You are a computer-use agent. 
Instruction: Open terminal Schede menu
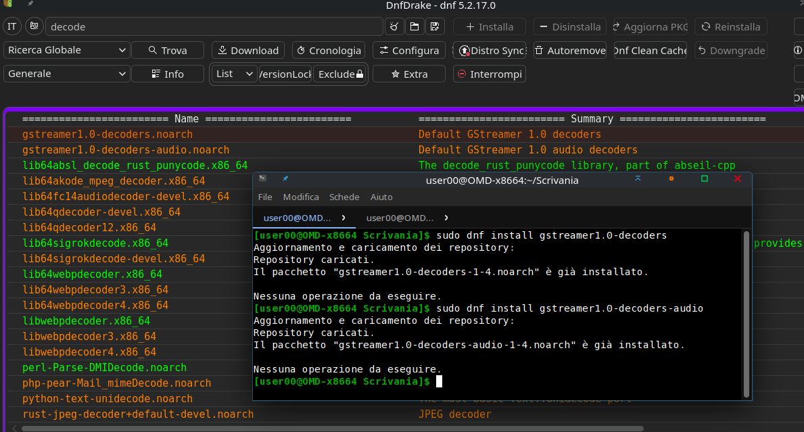tap(344, 197)
